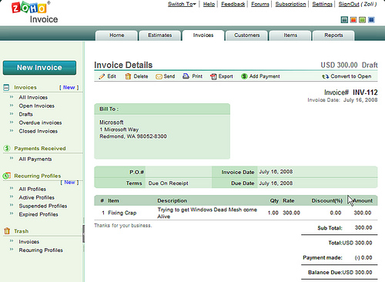Switch to the Reports tab
Viewport: 385px width, 282px height.
[x=333, y=35]
